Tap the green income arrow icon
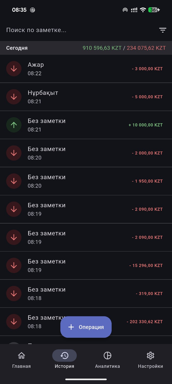This screenshot has height=384, width=172. pos(14,125)
